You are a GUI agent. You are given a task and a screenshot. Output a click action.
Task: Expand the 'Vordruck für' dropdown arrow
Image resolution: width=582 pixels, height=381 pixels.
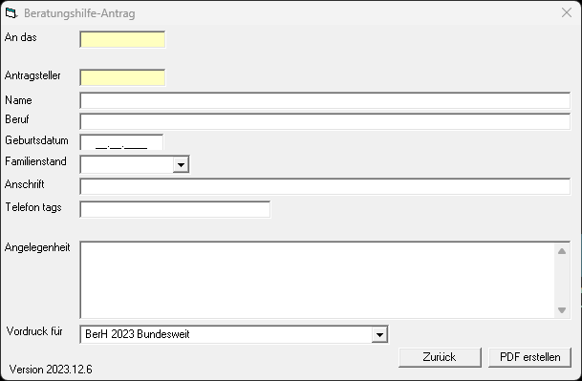pyautogui.click(x=379, y=334)
